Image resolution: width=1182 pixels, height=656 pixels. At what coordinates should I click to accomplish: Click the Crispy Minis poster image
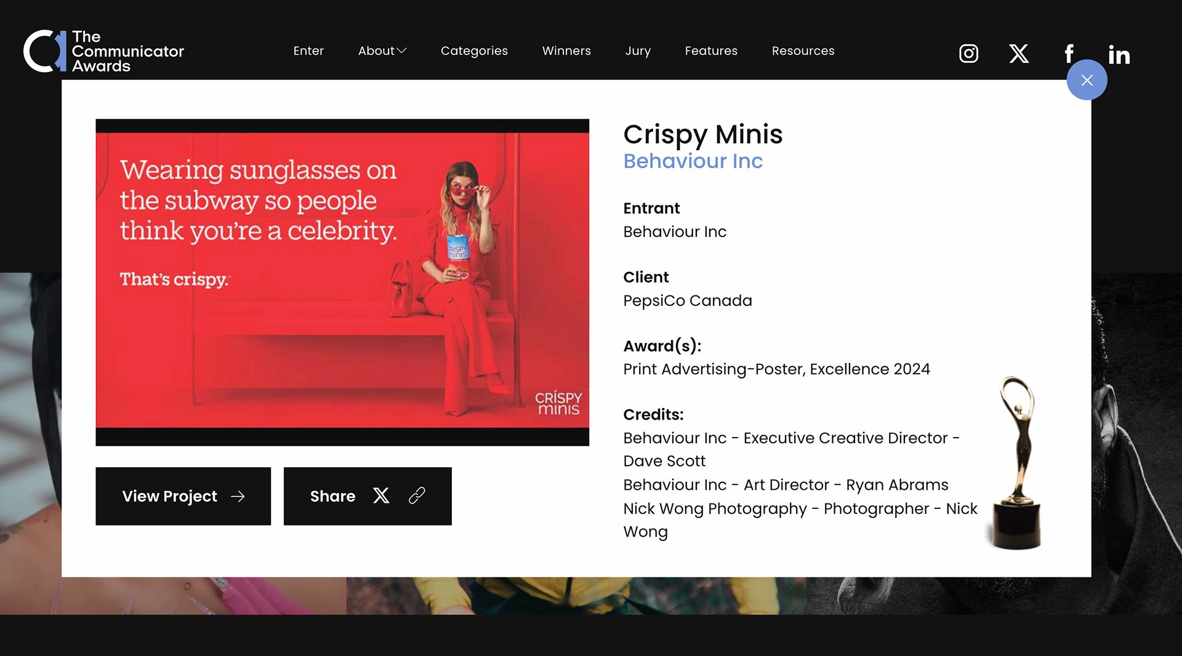point(342,282)
